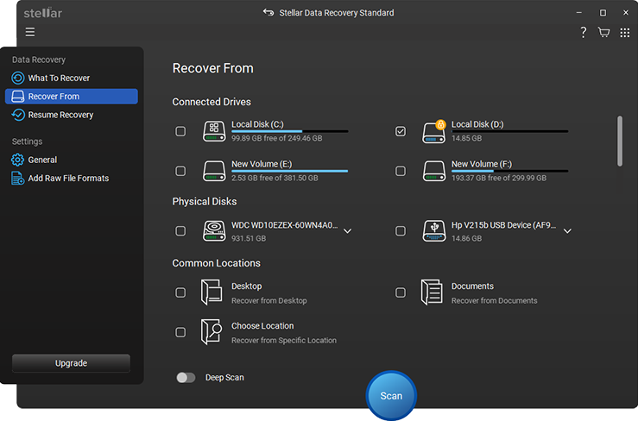The width and height of the screenshot is (638, 421).
Task: Click the Recover from Documents text
Action: 494,300
